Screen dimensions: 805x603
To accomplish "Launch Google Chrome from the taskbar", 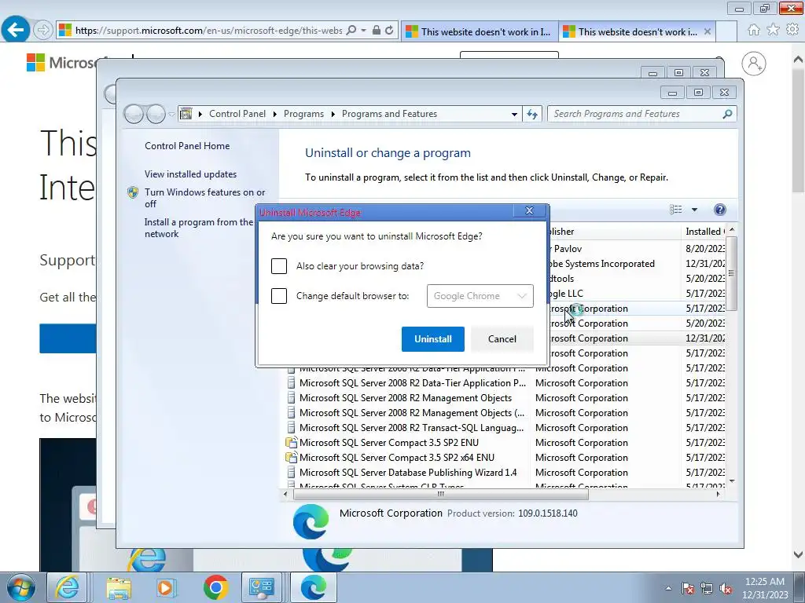I will (215, 587).
